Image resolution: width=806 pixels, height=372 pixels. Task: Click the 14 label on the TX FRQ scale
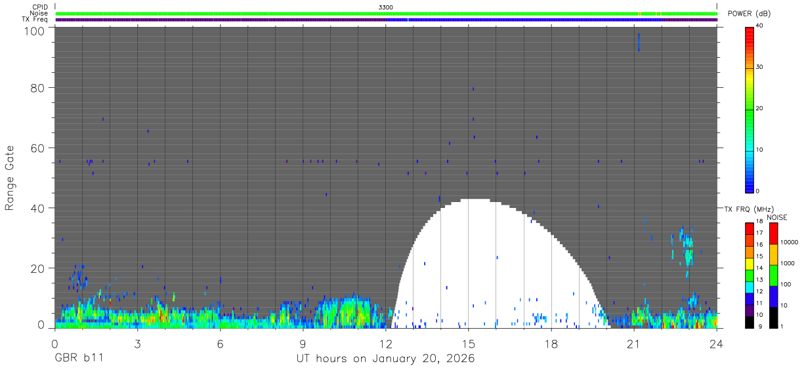coord(760,268)
